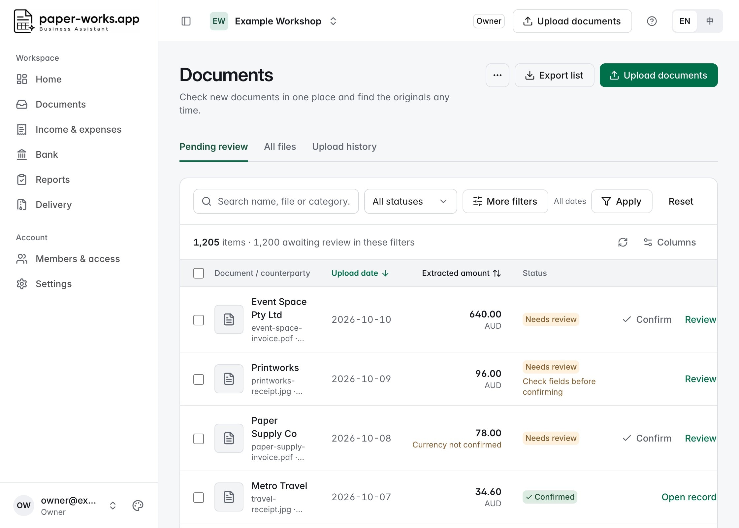Screen dimensions: 739x528
Task: Open the help question-mark icon
Action: (652, 21)
